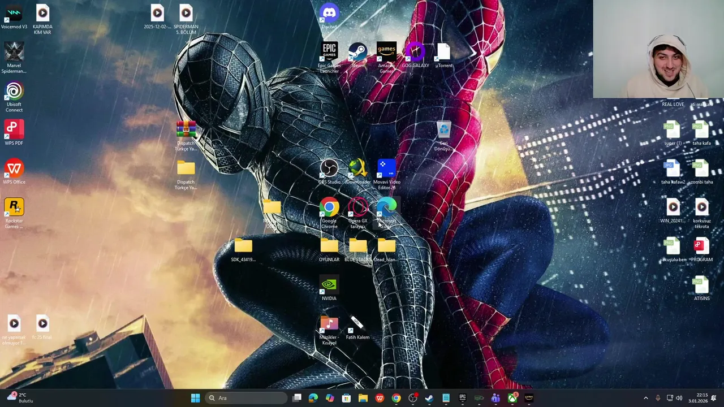Open volume control in system tray
This screenshot has height=407, width=724.
(x=679, y=398)
